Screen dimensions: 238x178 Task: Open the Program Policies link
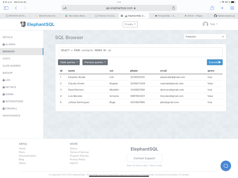79,156
